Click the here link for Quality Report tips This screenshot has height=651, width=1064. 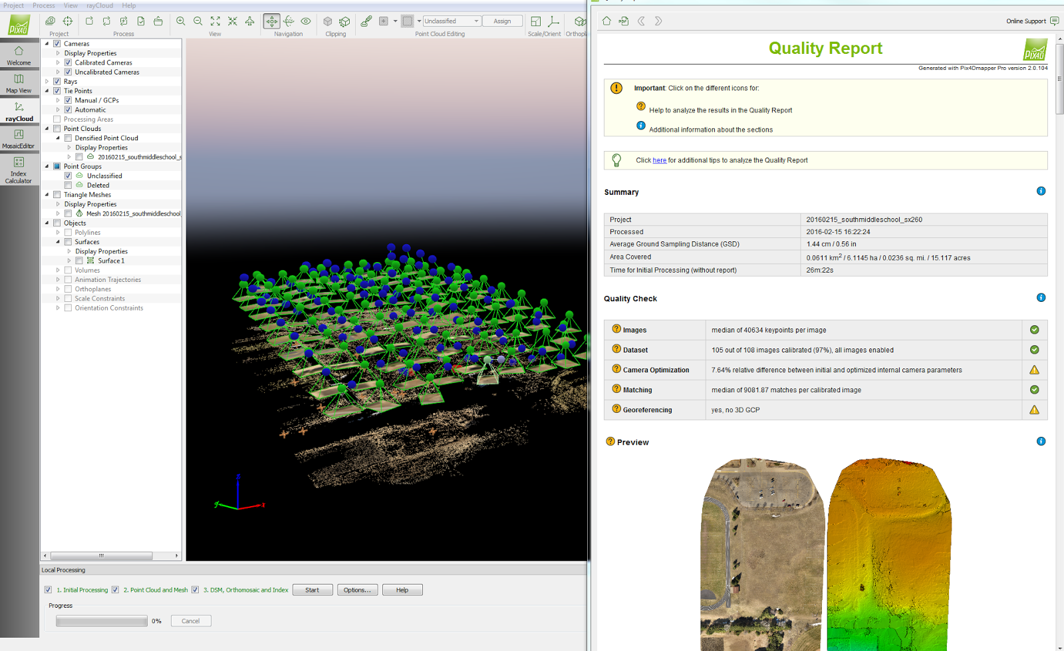pos(660,160)
